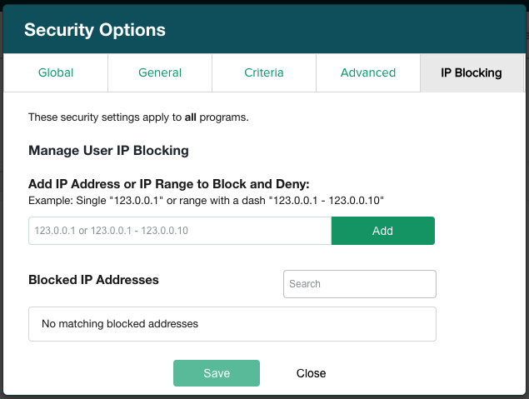
Task: Click the 'Add IP Address or IP Range' label
Action: (x=169, y=183)
